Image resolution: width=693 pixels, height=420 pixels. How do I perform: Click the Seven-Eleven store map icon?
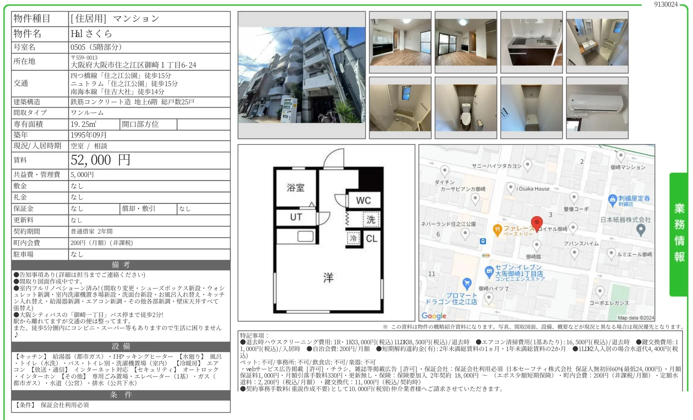pyautogui.click(x=489, y=271)
